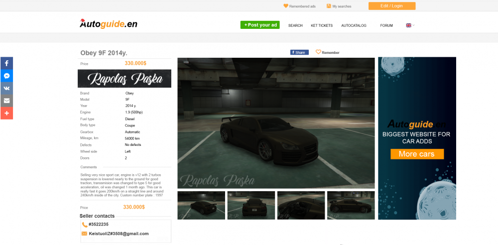Open the language flag dropdown
The height and width of the screenshot is (245, 498).
[410, 25]
